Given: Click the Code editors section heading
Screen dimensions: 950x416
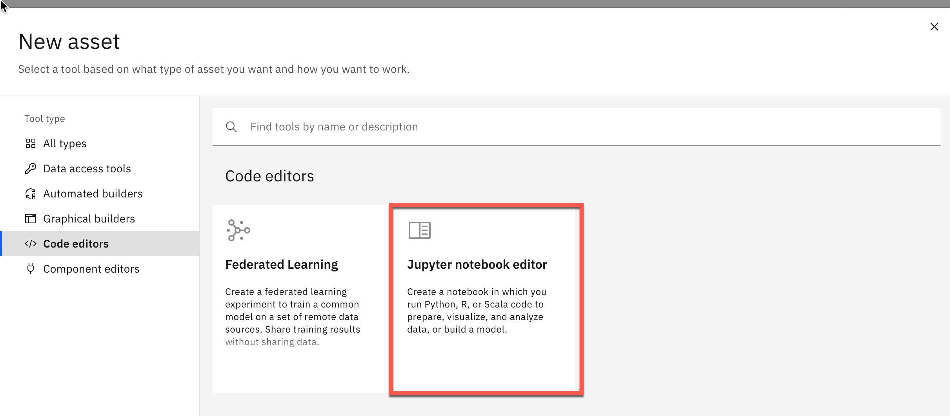Looking at the screenshot, I should (x=269, y=176).
